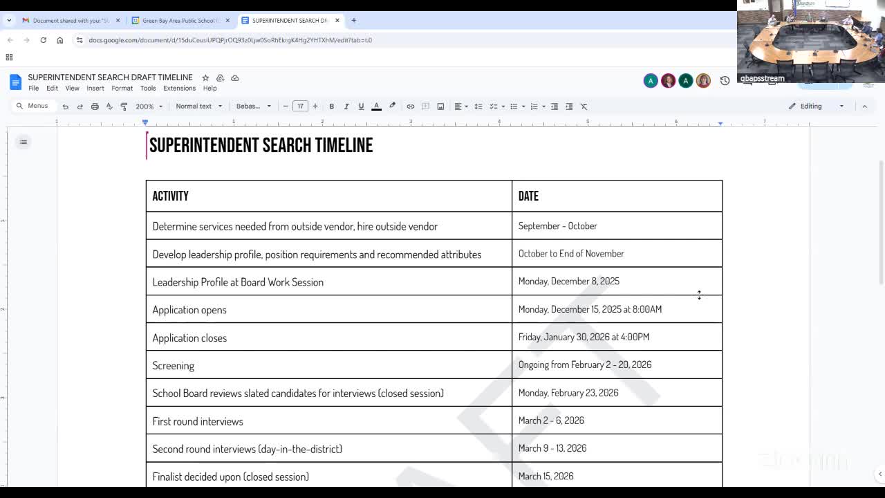Viewport: 885px width, 498px height.
Task: Open a new browser tab
Action: (353, 21)
